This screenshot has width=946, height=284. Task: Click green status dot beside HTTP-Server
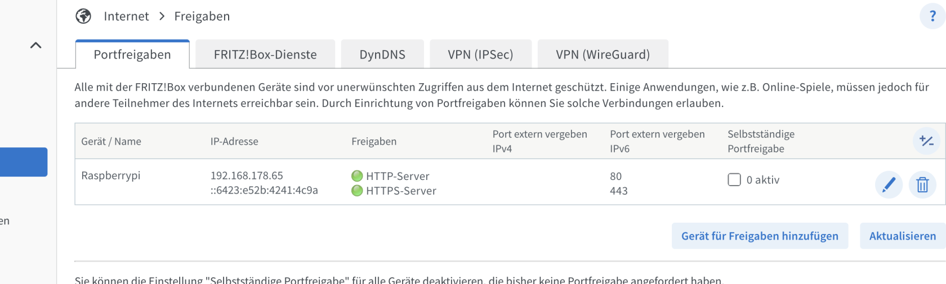[x=357, y=176]
